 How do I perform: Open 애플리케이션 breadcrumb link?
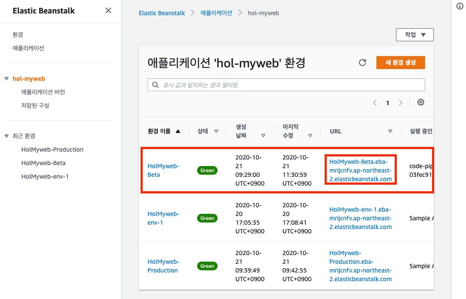[x=216, y=13]
